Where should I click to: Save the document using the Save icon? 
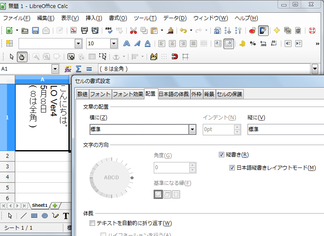click(x=35, y=30)
